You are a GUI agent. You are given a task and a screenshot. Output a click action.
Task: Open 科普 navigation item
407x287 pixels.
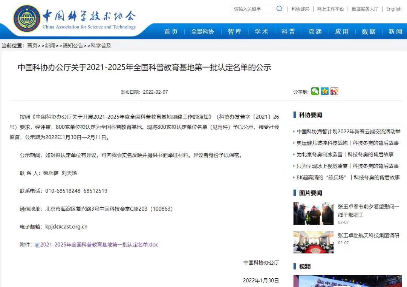point(288,32)
